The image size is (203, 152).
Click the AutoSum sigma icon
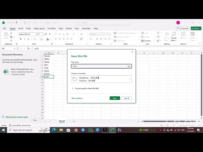pyautogui.click(x=158, y=33)
